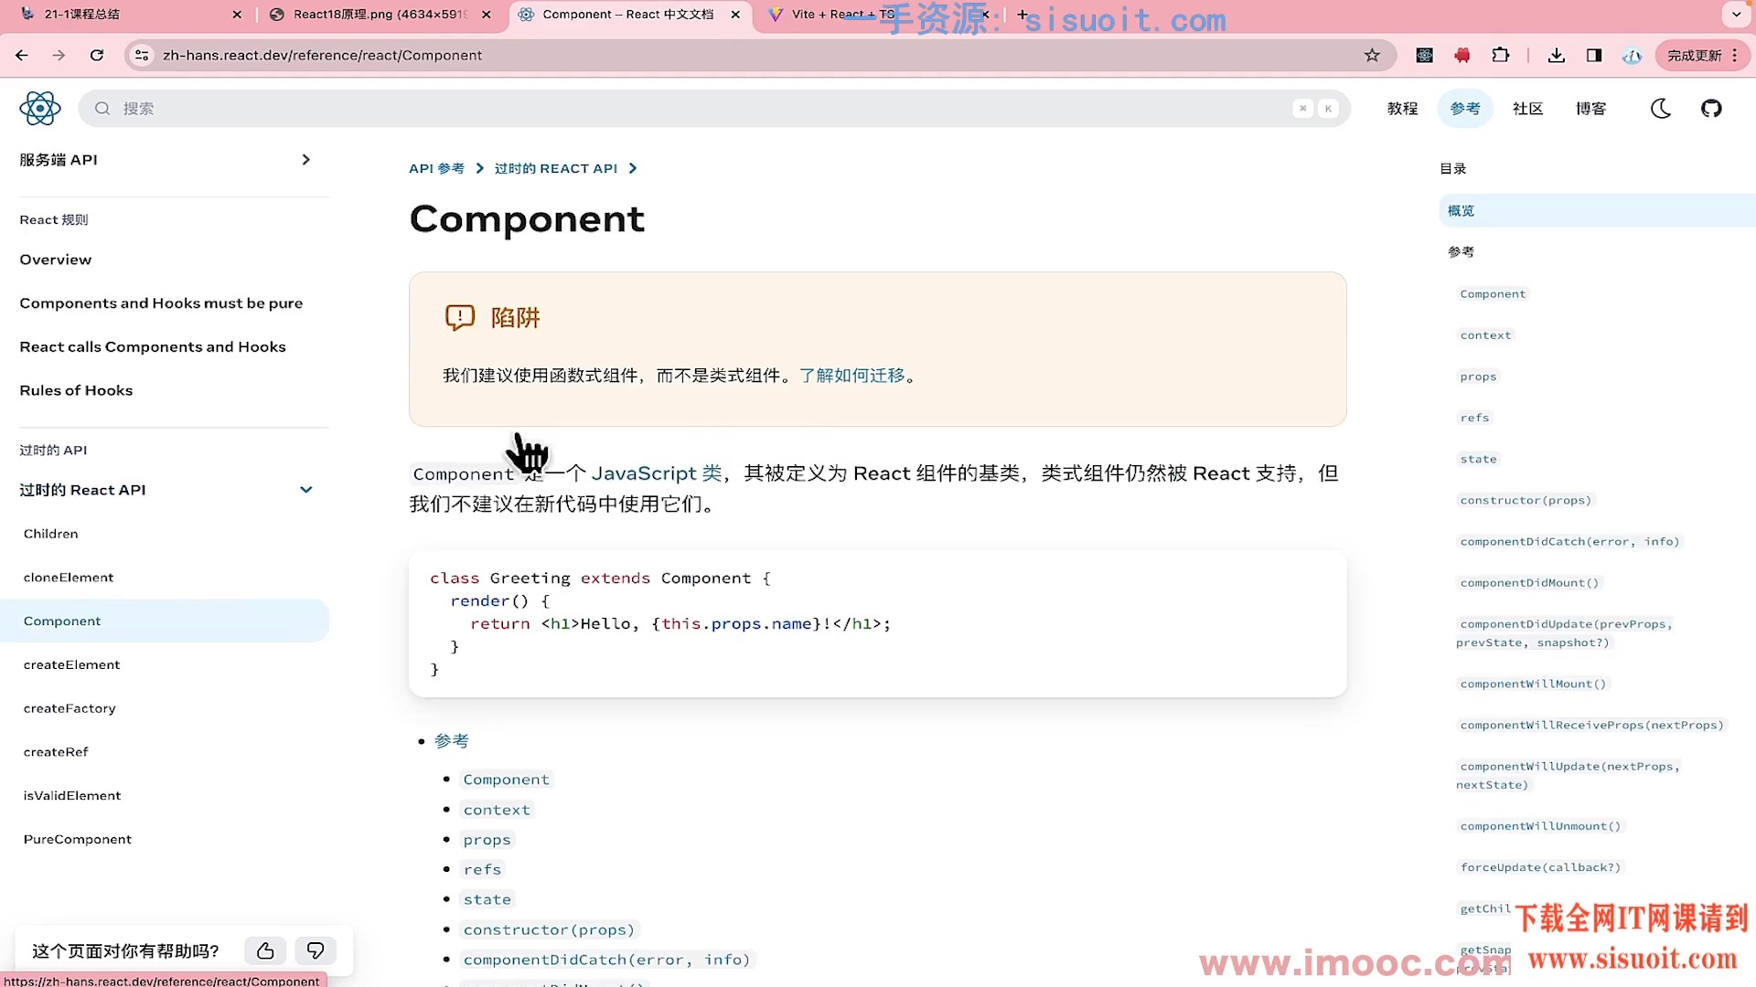Toggle the 过时的React API dropdown chevron
The width and height of the screenshot is (1756, 987).
pos(305,488)
